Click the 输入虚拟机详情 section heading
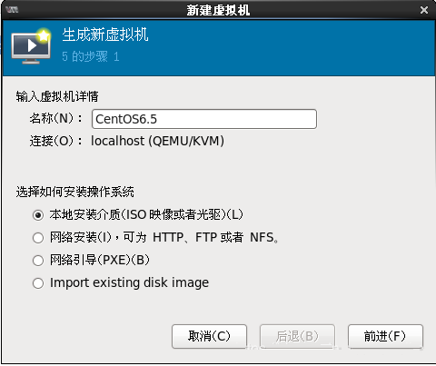 pos(57,96)
